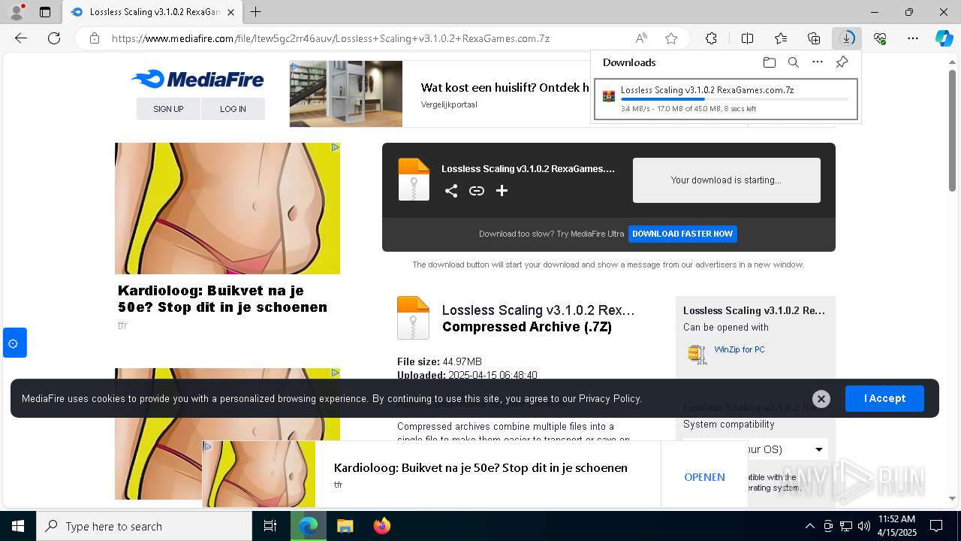Accept cookies with I Accept button
Screen dimensions: 961x541
(x=884, y=398)
